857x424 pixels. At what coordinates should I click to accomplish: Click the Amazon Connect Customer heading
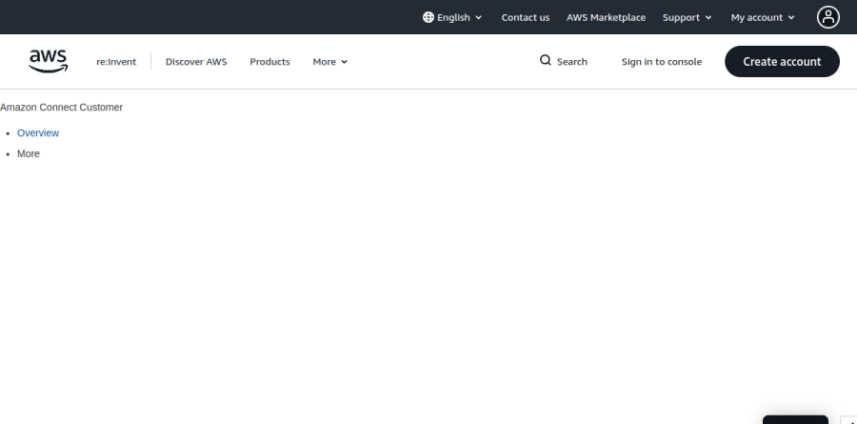pyautogui.click(x=61, y=108)
